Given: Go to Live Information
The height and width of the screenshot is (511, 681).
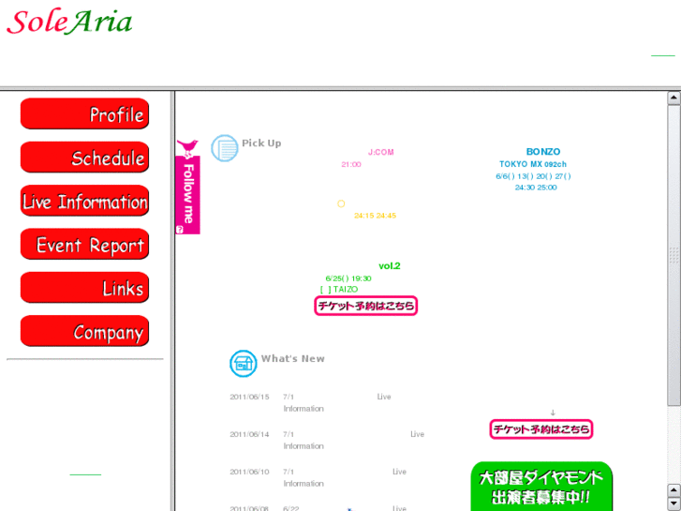Looking at the screenshot, I should tap(84, 201).
